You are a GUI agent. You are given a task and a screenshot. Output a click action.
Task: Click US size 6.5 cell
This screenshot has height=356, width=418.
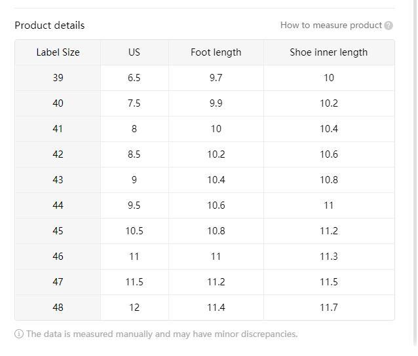(134, 78)
